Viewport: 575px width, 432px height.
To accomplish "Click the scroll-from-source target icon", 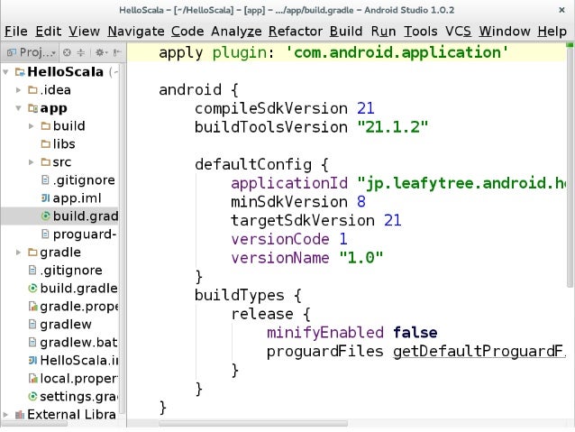I will (x=67, y=53).
